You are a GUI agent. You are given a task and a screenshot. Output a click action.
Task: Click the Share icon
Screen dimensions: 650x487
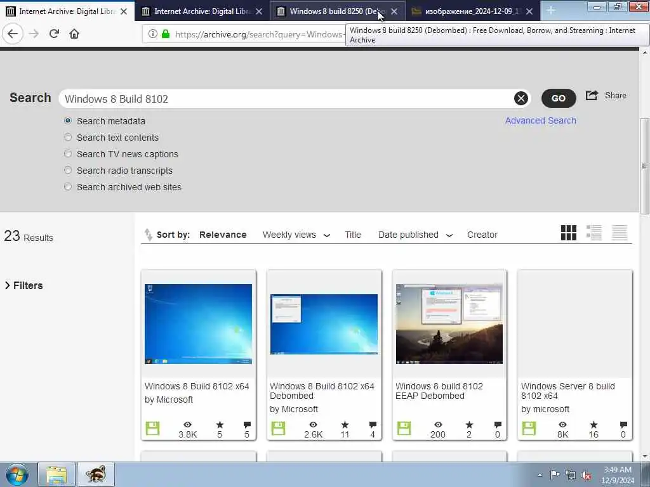pyautogui.click(x=592, y=96)
